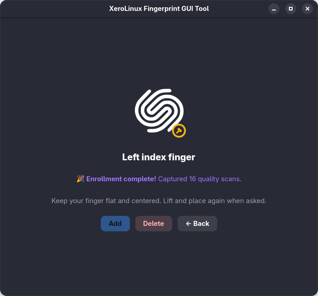Click the window title "XeroLinux Fingerprint GUI Tool"
The width and height of the screenshot is (318, 296).
pos(159,9)
